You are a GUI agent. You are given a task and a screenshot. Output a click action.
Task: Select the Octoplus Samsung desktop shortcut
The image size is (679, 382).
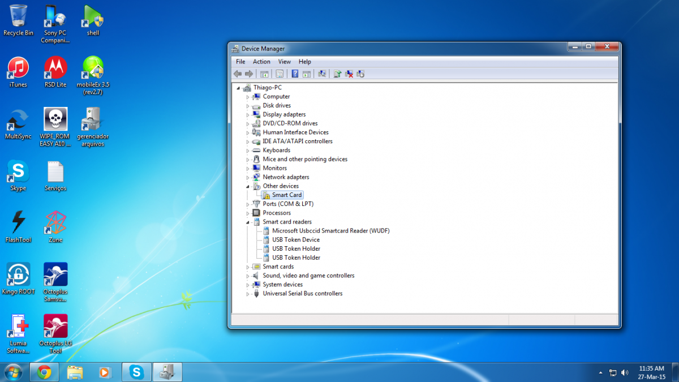pyautogui.click(x=55, y=282)
